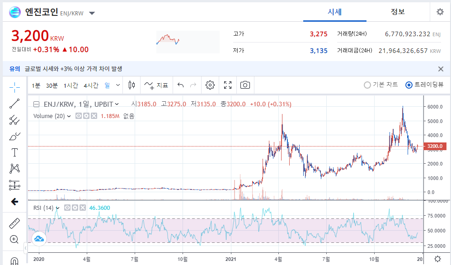Click the 6000.0 price axis label

click(435, 107)
